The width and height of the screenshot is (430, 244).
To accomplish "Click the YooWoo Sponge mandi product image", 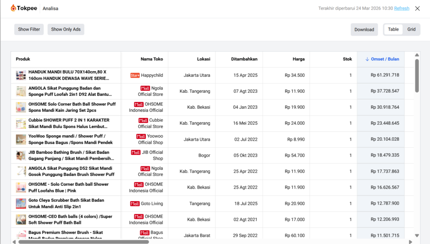I will (21, 139).
